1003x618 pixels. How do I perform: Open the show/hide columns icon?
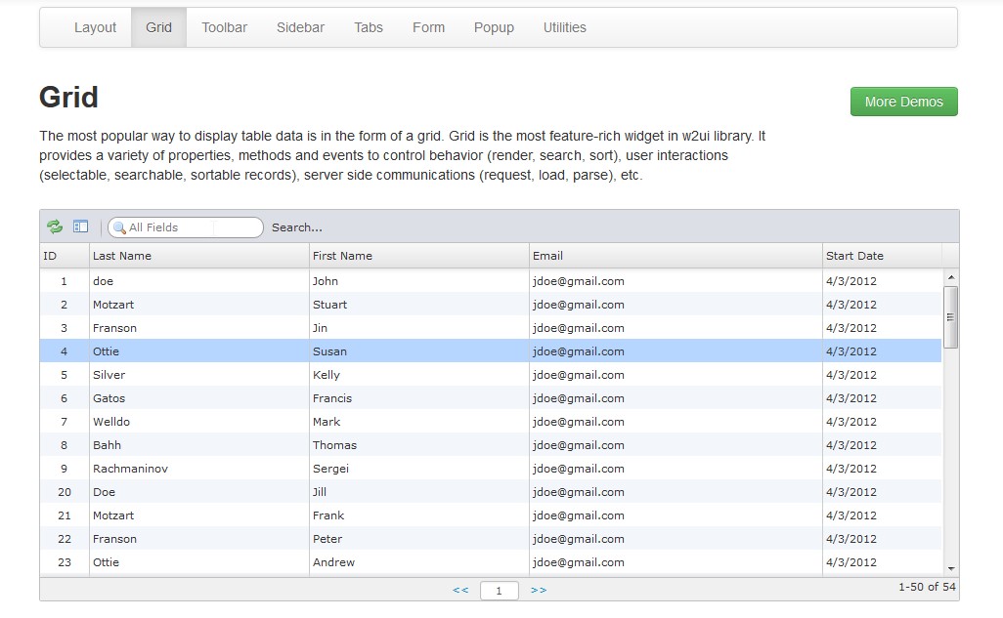(81, 227)
